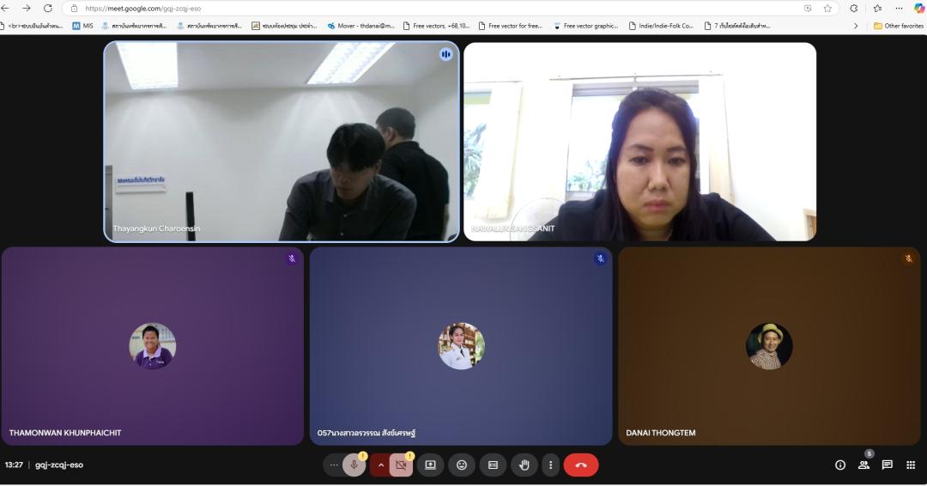The image size is (927, 486).
Task: Open audio settings via the three-dot pill
Action: [334, 465]
